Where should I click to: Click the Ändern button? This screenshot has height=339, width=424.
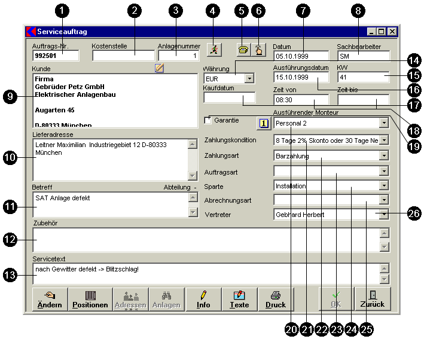pos(50,298)
